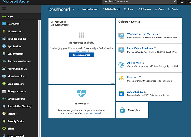Click the App Service globe icon in Quickstart
The image size is (191, 137).
[x=121, y=65]
